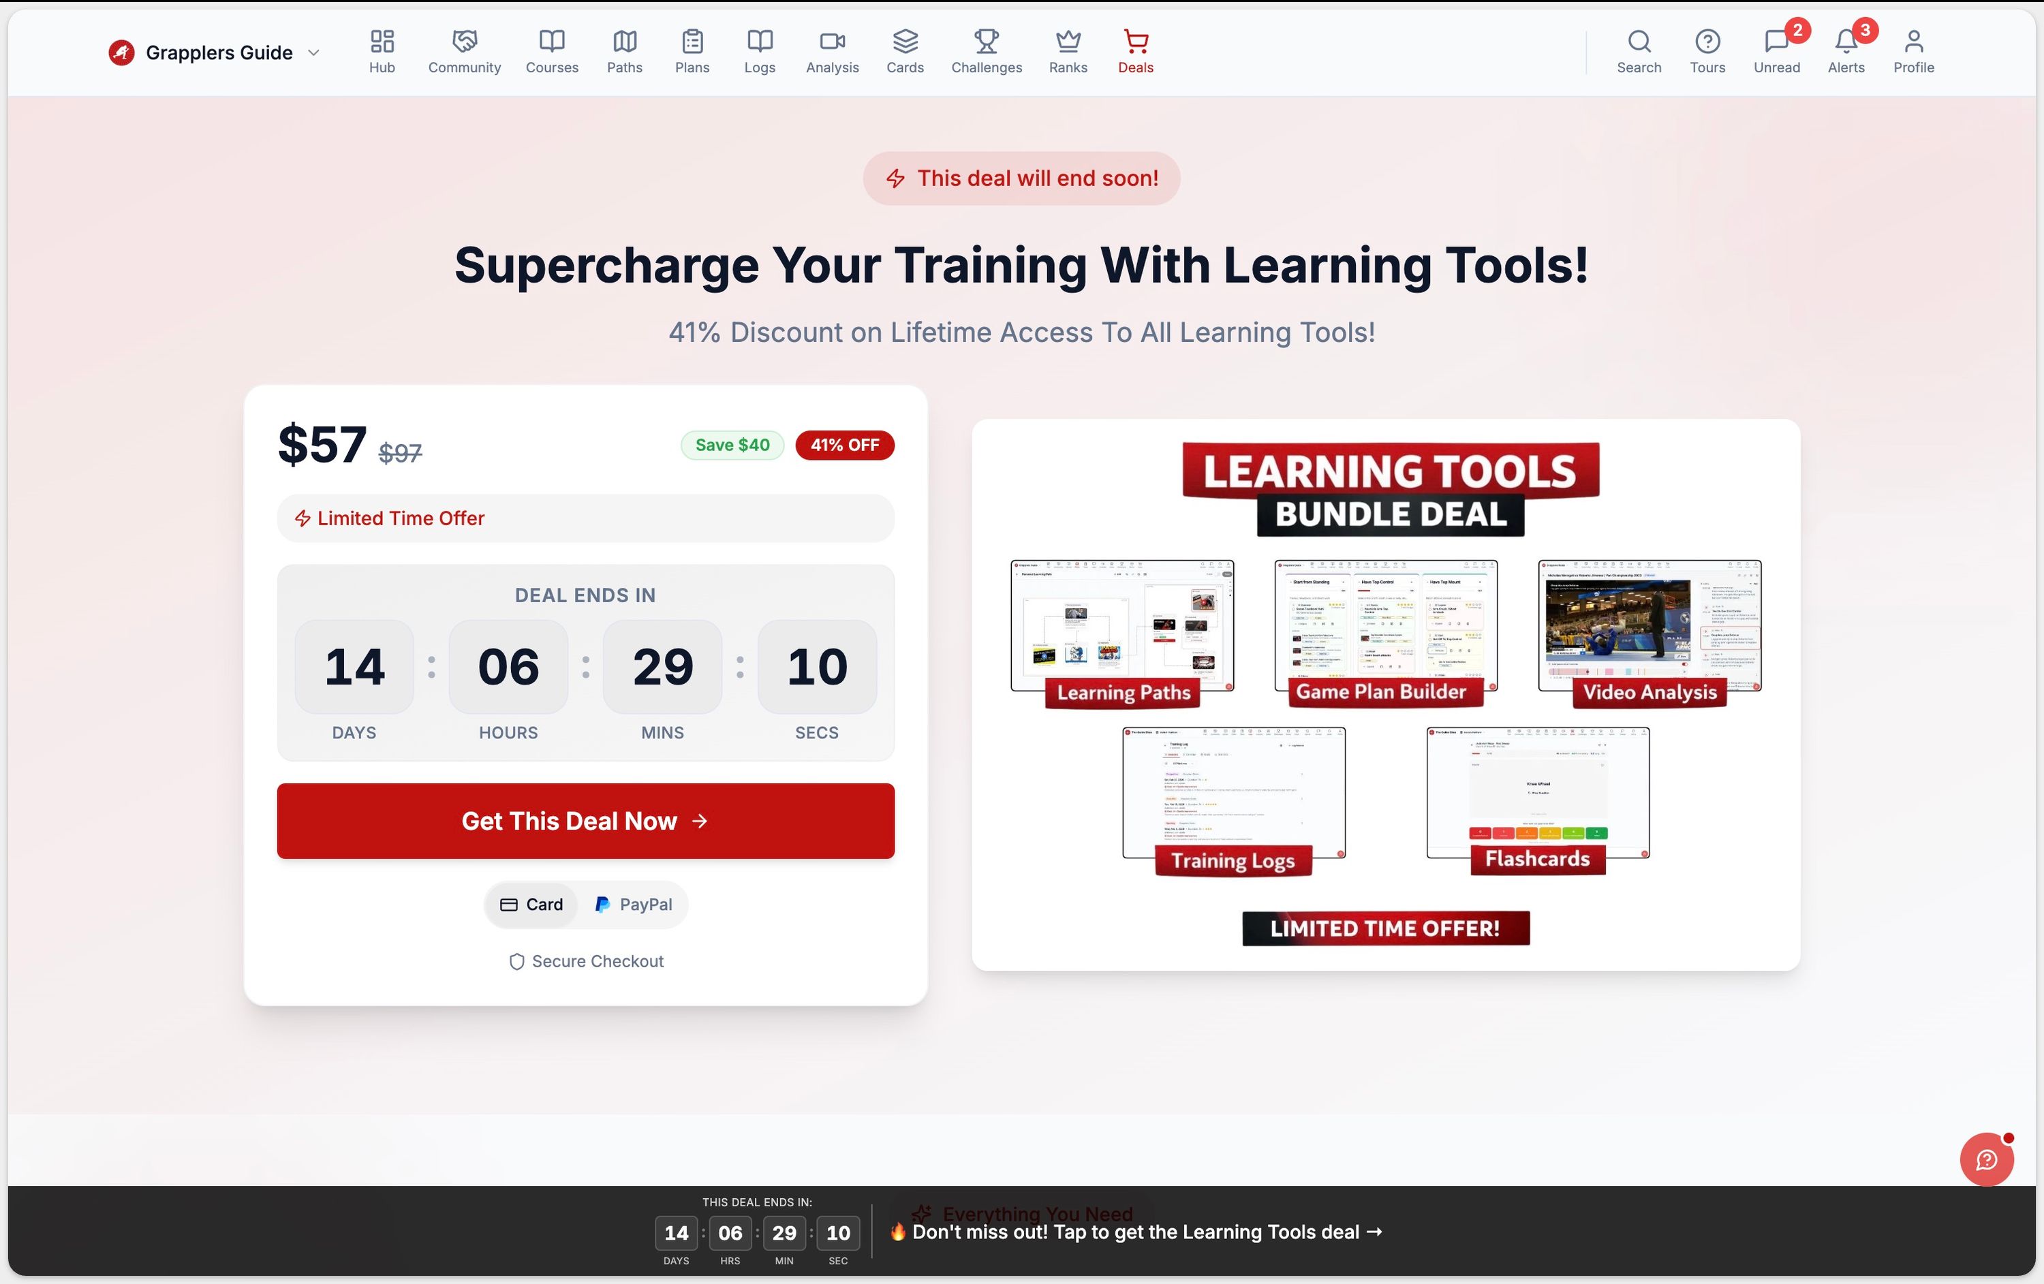Open the Ranks crown icon
Image resolution: width=2044 pixels, height=1284 pixels.
point(1068,41)
